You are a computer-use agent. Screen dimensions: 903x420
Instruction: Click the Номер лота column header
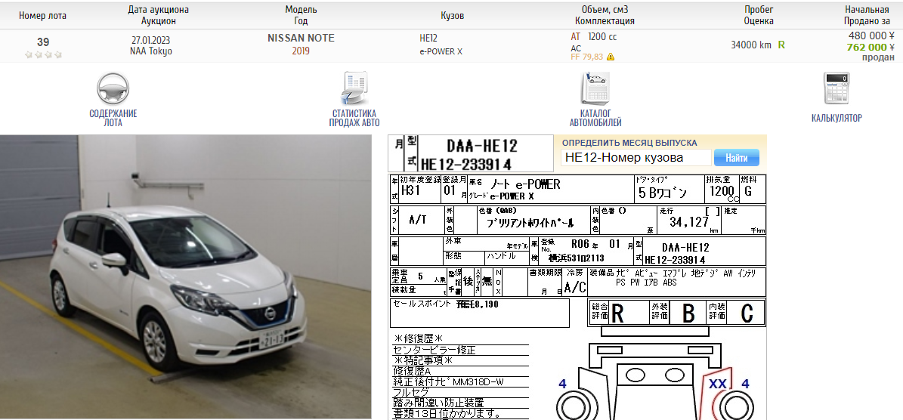42,16
